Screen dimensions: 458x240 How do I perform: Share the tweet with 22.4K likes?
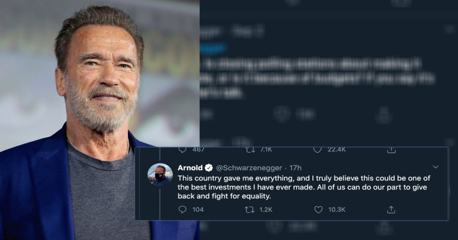pos(390,150)
